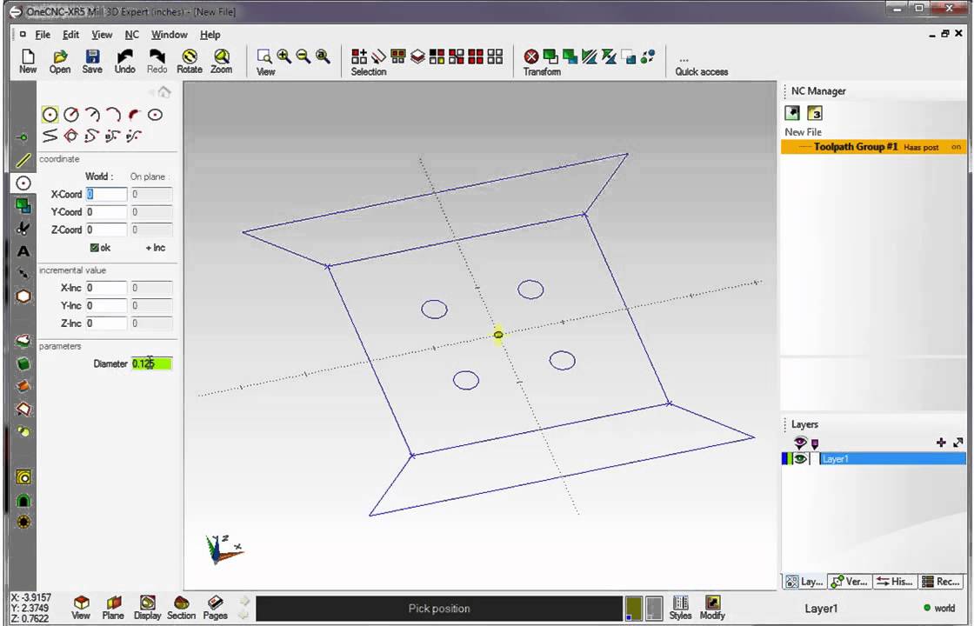Switch to the Ver... tab

[850, 582]
